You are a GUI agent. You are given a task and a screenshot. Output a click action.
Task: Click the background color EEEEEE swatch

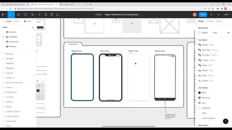[199, 33]
